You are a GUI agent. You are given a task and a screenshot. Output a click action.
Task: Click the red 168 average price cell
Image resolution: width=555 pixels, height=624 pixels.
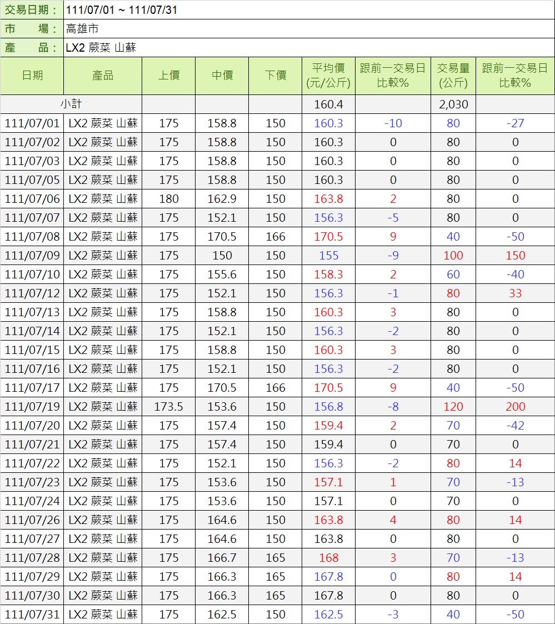point(328,558)
